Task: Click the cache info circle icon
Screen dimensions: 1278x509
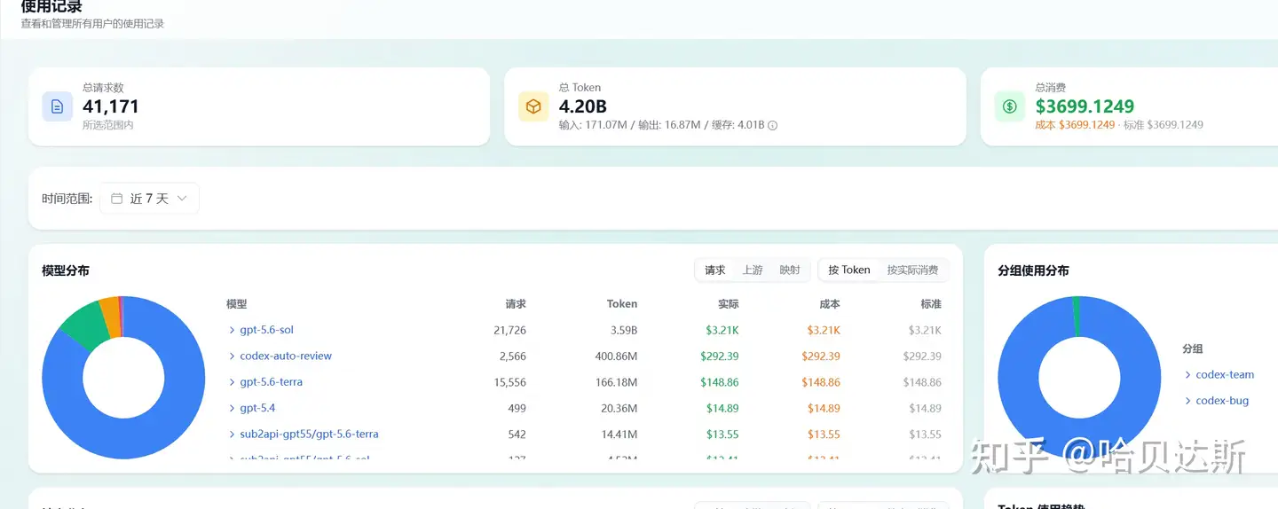Action: click(772, 126)
